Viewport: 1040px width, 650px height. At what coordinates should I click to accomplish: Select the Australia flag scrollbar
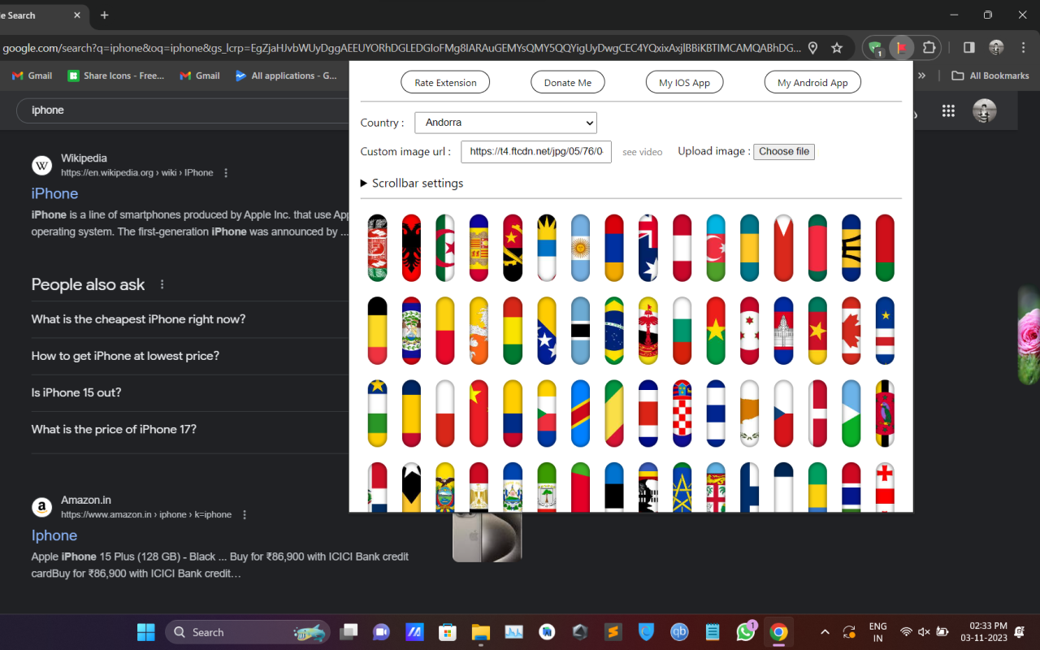[x=648, y=248]
